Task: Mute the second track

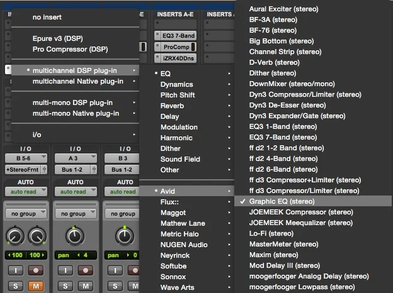Action: pos(86,285)
